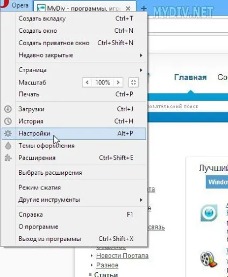Open Загрузки from the menu
The height and width of the screenshot is (277, 228).
(x=74, y=109)
